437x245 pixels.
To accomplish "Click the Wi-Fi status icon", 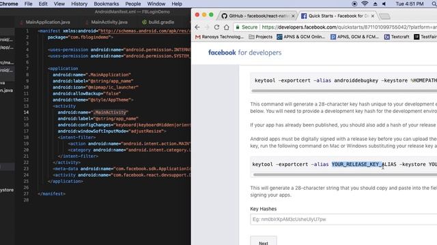I will (x=365, y=4).
